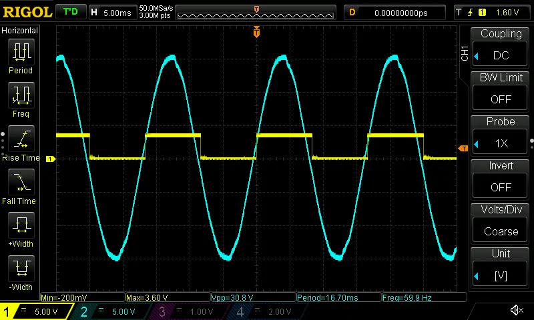Click the Horizontal menu header
The height and width of the screenshot is (320, 534).
19,30
